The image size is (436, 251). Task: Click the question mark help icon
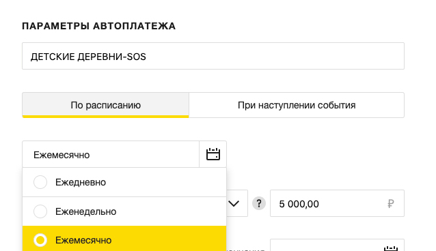point(259,203)
